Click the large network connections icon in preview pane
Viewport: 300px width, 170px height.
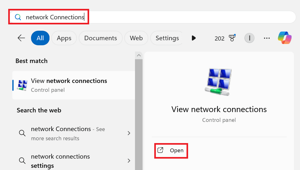tap(219, 82)
